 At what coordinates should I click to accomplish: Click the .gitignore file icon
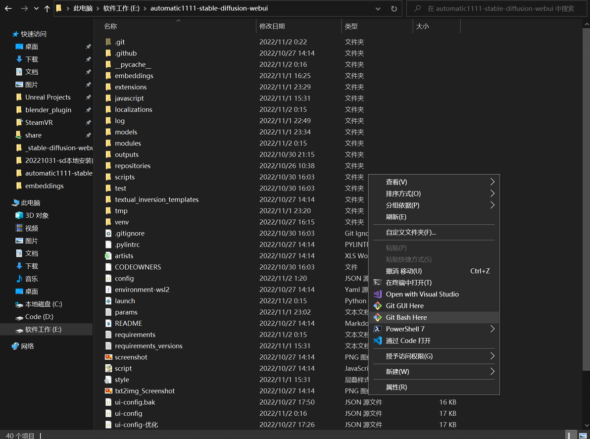(x=108, y=233)
